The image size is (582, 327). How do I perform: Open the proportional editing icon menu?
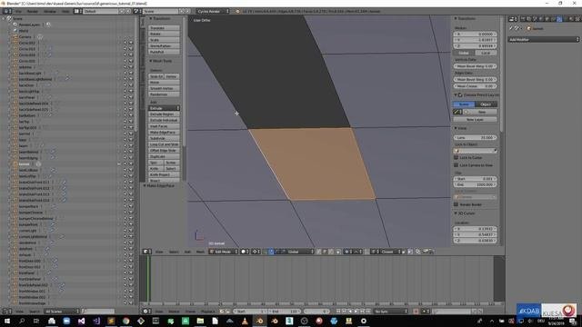[347, 252]
